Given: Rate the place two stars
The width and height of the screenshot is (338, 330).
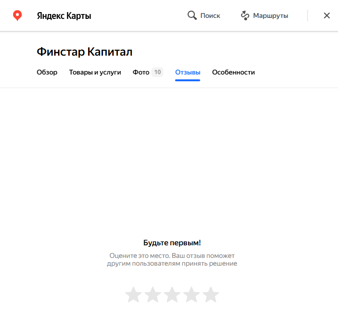Looking at the screenshot, I should 153,295.
